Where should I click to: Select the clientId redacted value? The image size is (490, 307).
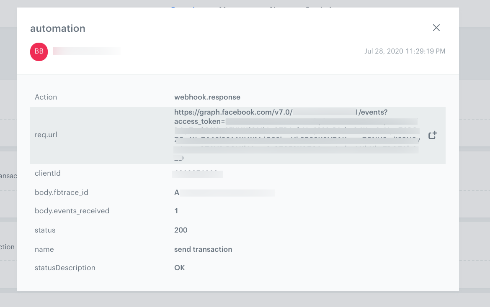coord(197,173)
